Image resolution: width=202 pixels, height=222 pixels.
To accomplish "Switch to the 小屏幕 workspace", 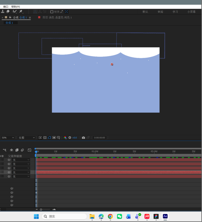I will tap(192, 12).
